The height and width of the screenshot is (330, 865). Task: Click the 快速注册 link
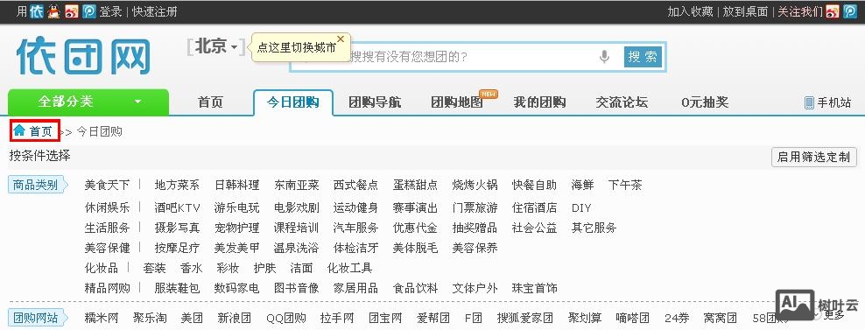[x=155, y=11]
